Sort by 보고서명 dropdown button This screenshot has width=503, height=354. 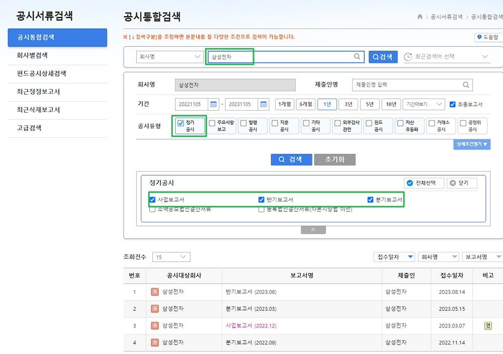[x=482, y=257]
